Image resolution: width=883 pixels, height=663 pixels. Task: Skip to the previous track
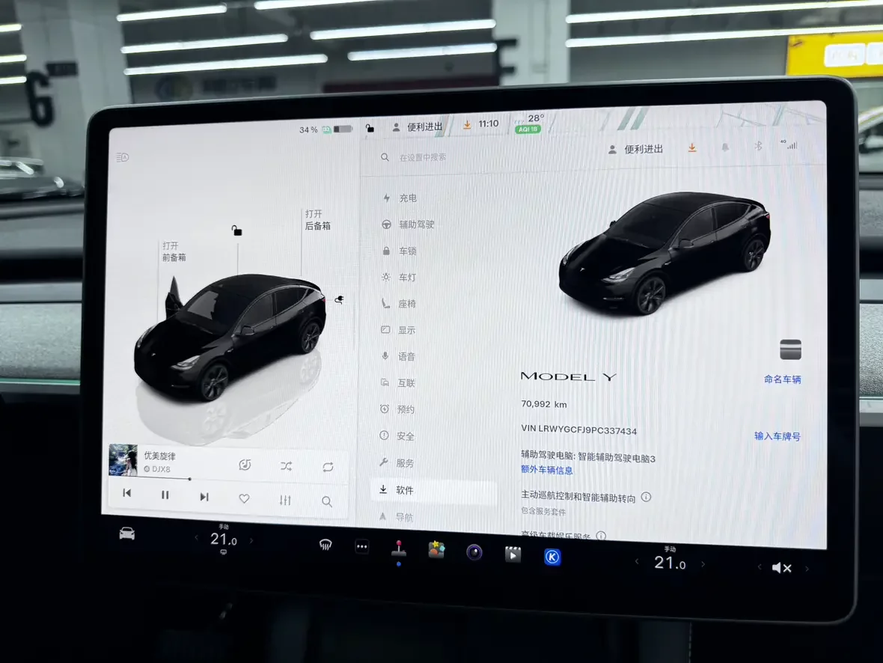click(x=126, y=493)
